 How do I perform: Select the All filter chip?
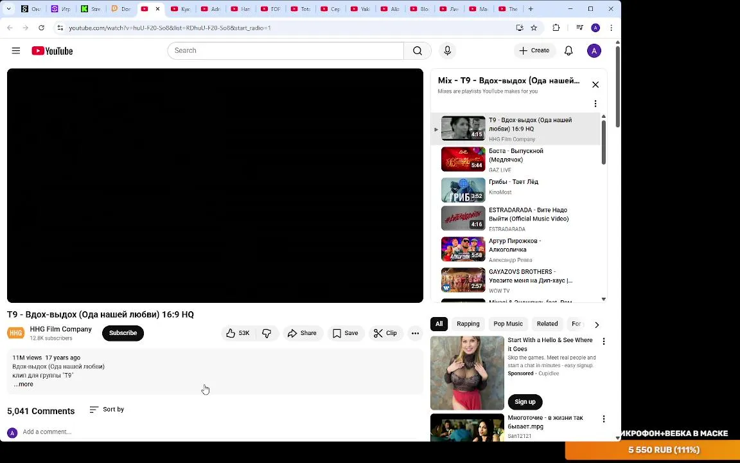click(439, 324)
